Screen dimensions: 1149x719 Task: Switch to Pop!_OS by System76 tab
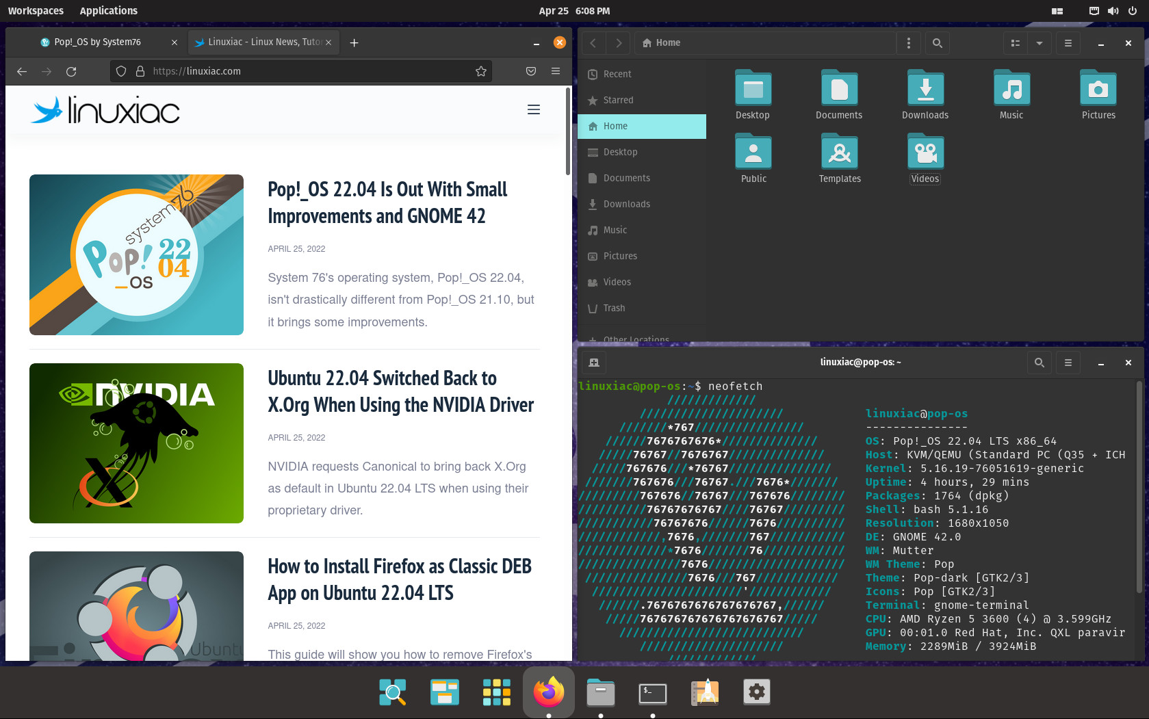[x=109, y=42]
